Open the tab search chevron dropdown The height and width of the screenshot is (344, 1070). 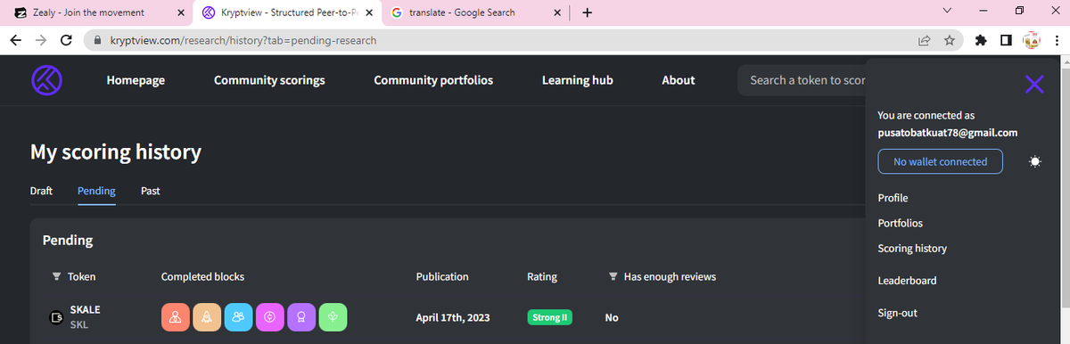946,12
